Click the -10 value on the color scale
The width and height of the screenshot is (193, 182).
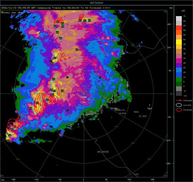pos(185,96)
